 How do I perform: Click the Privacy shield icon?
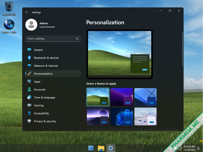29,121
